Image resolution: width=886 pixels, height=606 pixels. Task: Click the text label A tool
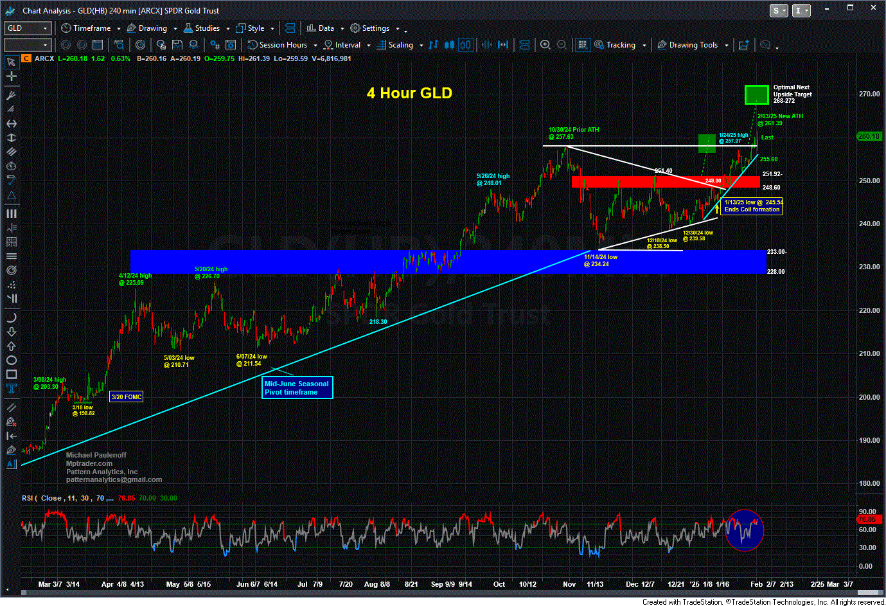11,464
